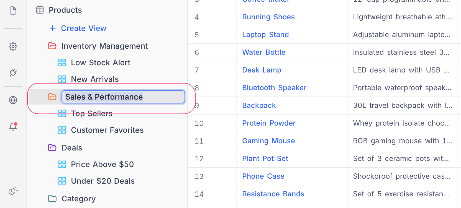Click the Sales & Performance rename field
Screen dimensions: 461x208
(x=123, y=97)
